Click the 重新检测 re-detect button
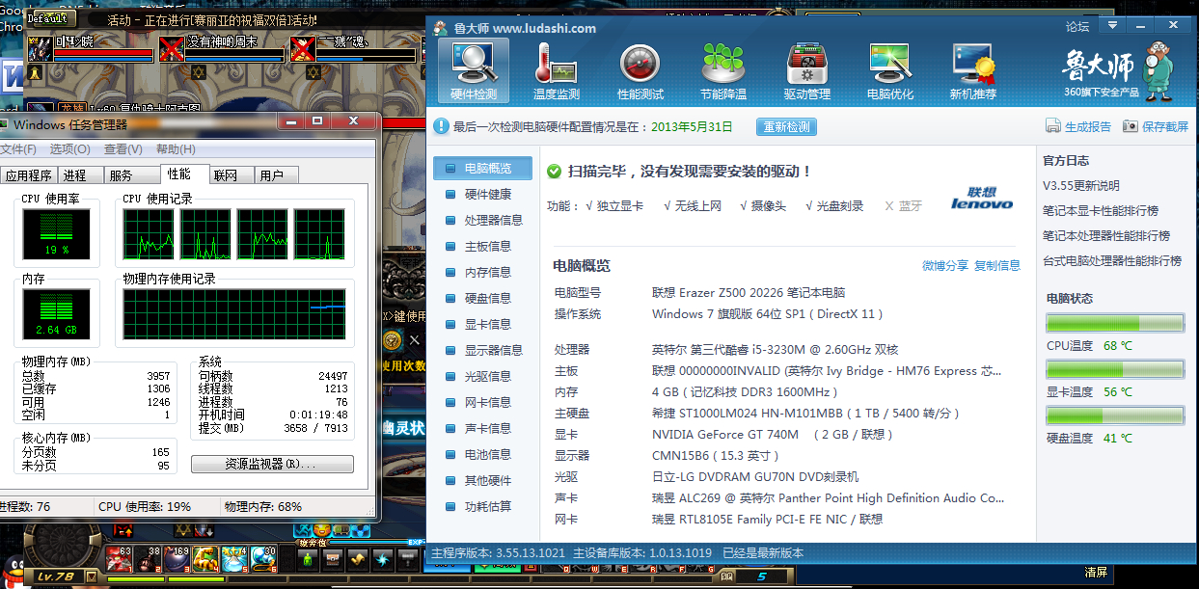 pyautogui.click(x=787, y=127)
